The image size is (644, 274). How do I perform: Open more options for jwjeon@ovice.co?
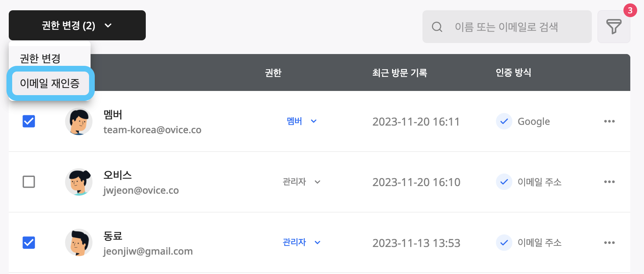pyautogui.click(x=609, y=182)
